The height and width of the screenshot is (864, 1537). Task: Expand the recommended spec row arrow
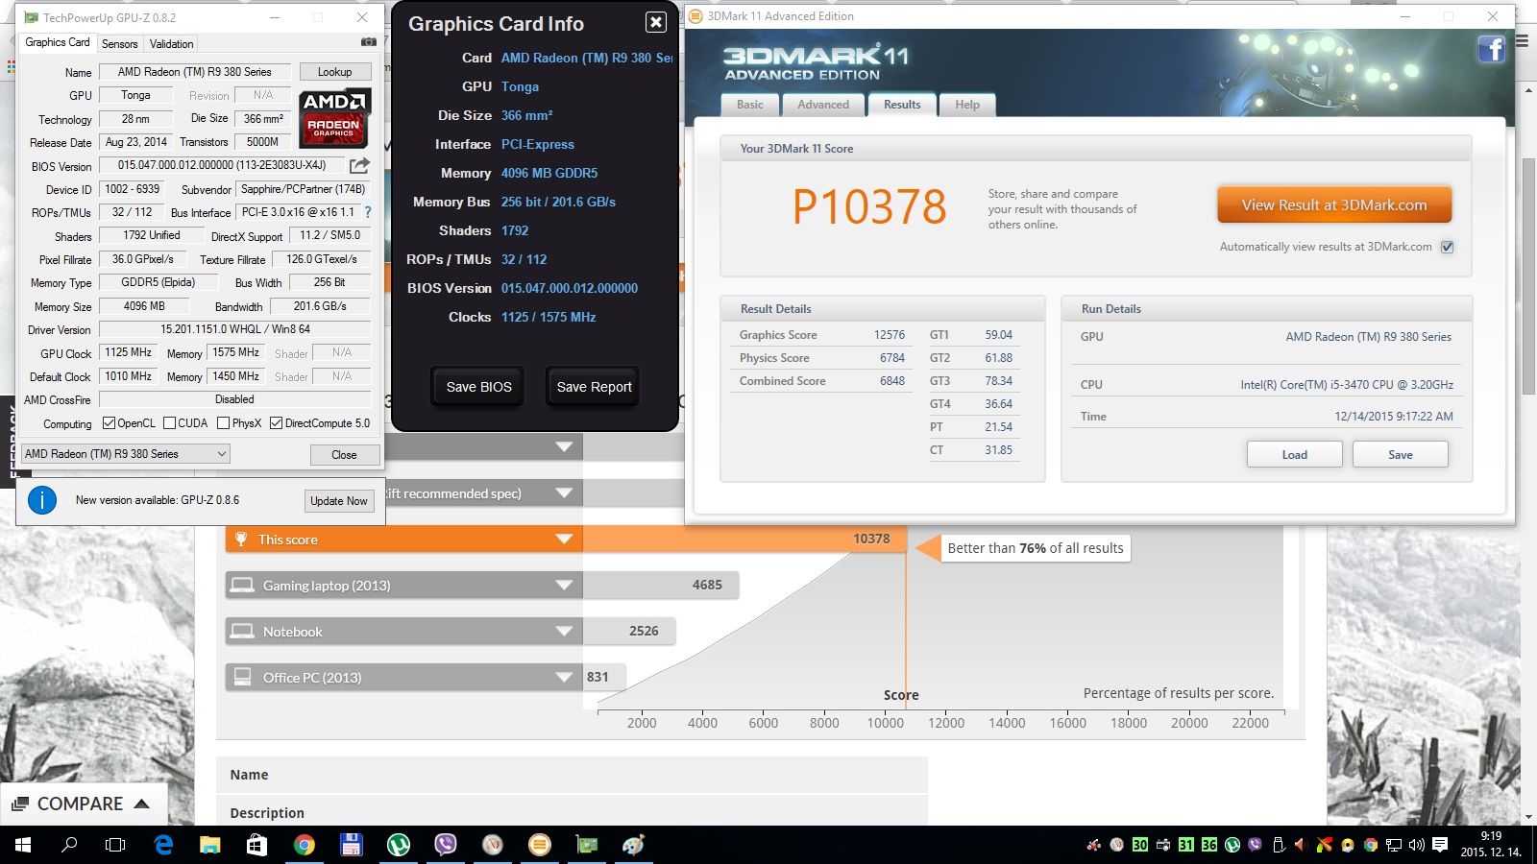click(x=564, y=493)
